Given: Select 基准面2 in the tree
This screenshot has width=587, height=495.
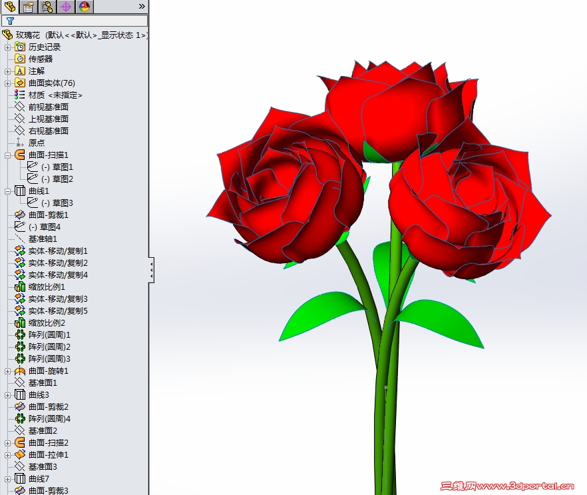Looking at the screenshot, I should (x=43, y=431).
